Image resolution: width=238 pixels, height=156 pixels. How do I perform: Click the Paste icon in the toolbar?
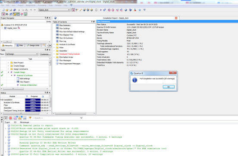pos(26,10)
